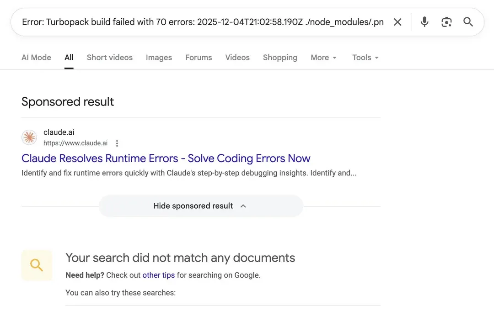Image resolution: width=494 pixels, height=311 pixels.
Task: Switch to the Images tab
Action: coord(159,58)
